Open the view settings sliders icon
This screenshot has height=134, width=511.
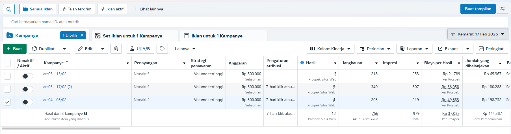(503, 9)
